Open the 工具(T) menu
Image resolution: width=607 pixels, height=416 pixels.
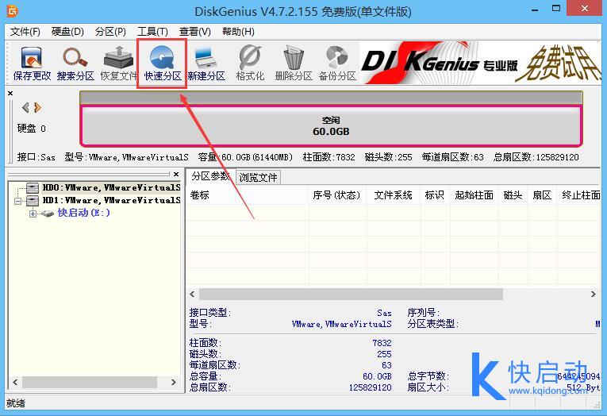tap(152, 32)
